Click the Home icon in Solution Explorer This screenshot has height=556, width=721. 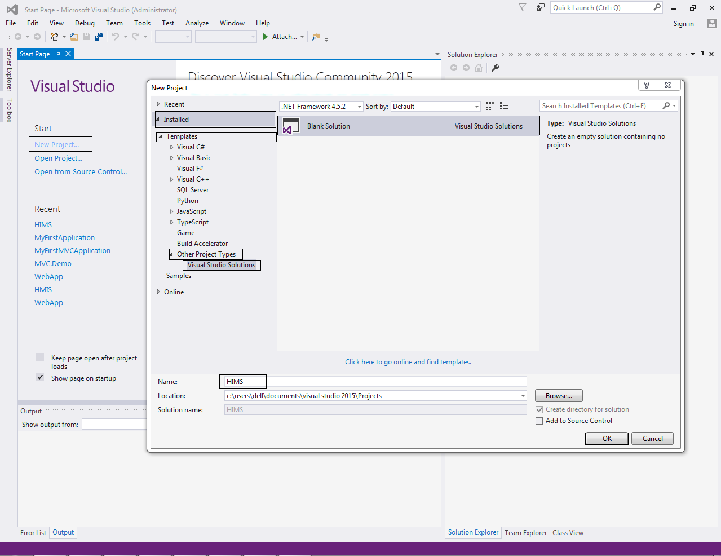tap(477, 68)
